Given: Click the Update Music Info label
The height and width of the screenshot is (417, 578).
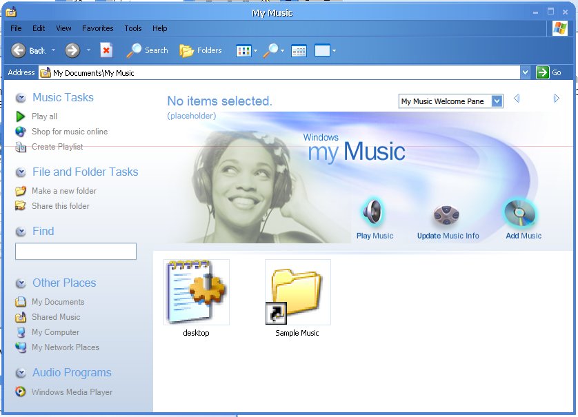Looking at the screenshot, I should [448, 236].
